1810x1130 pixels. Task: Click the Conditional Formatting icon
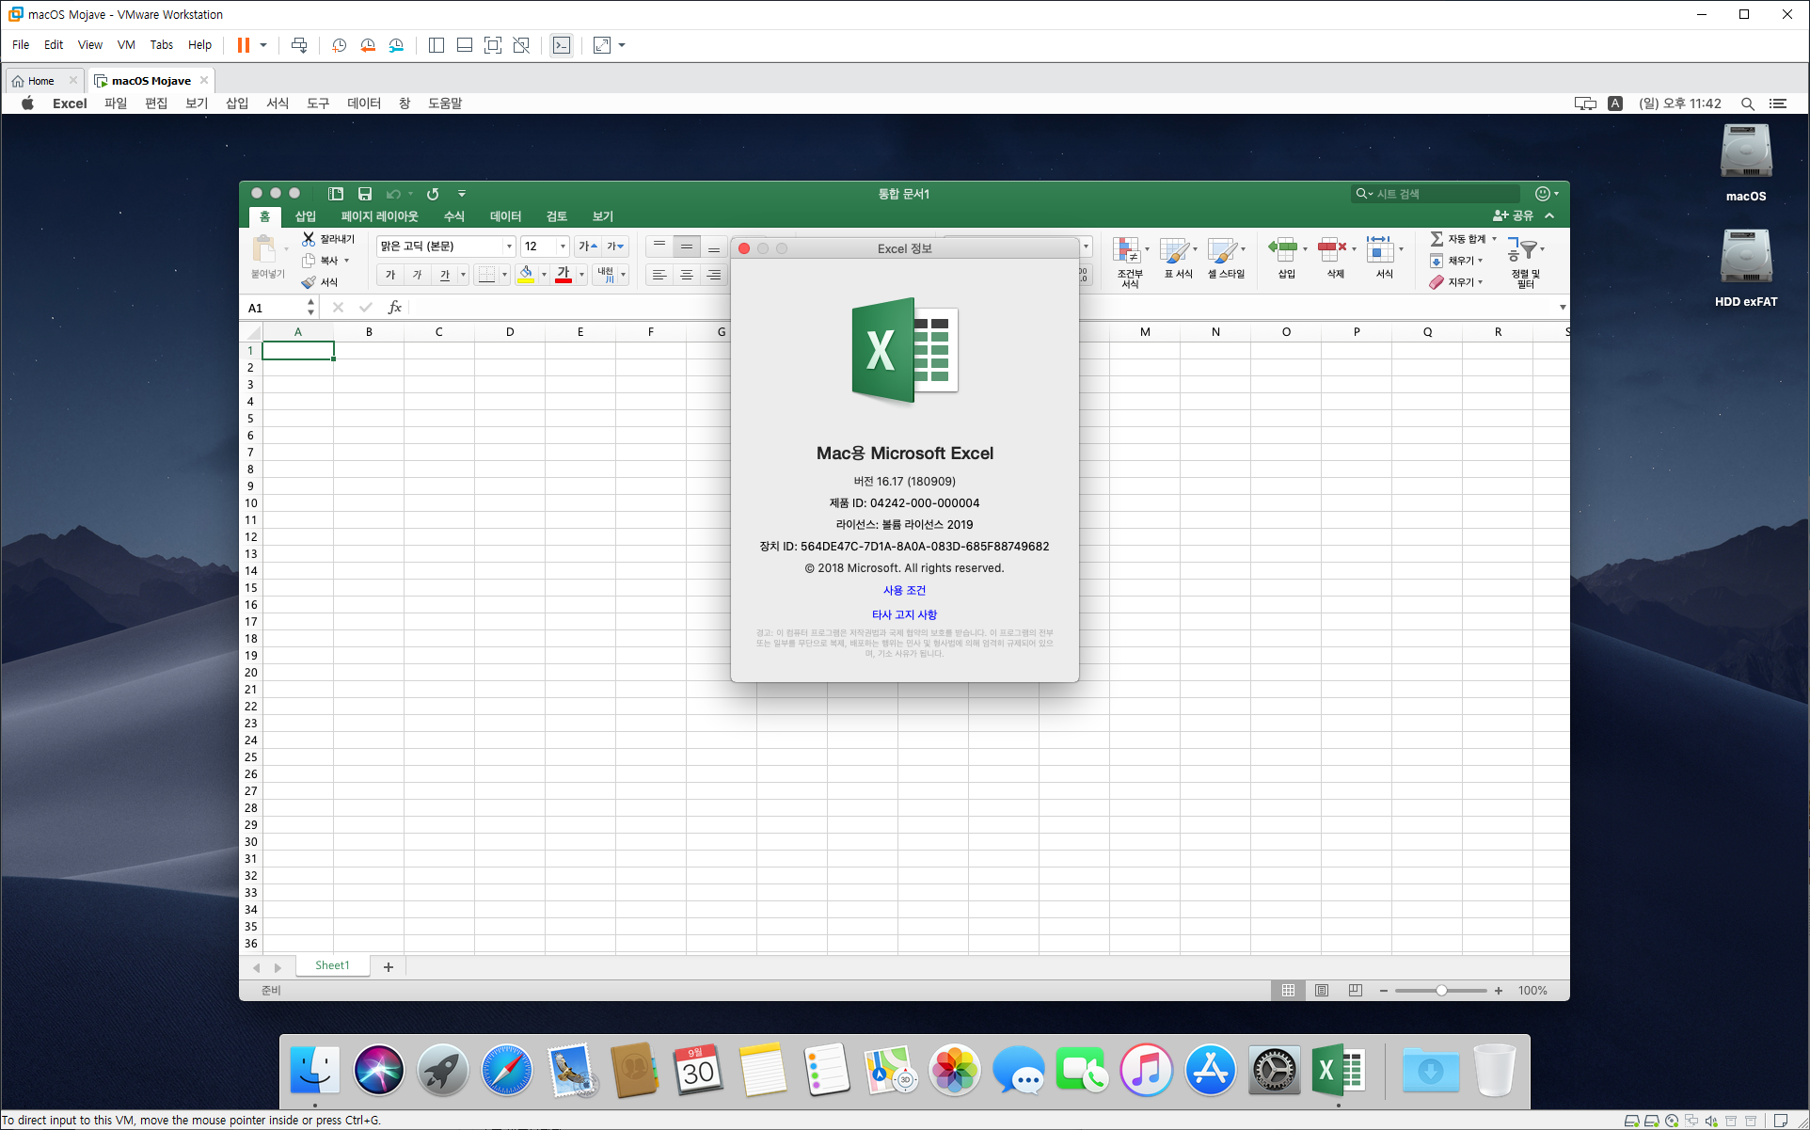(1127, 250)
